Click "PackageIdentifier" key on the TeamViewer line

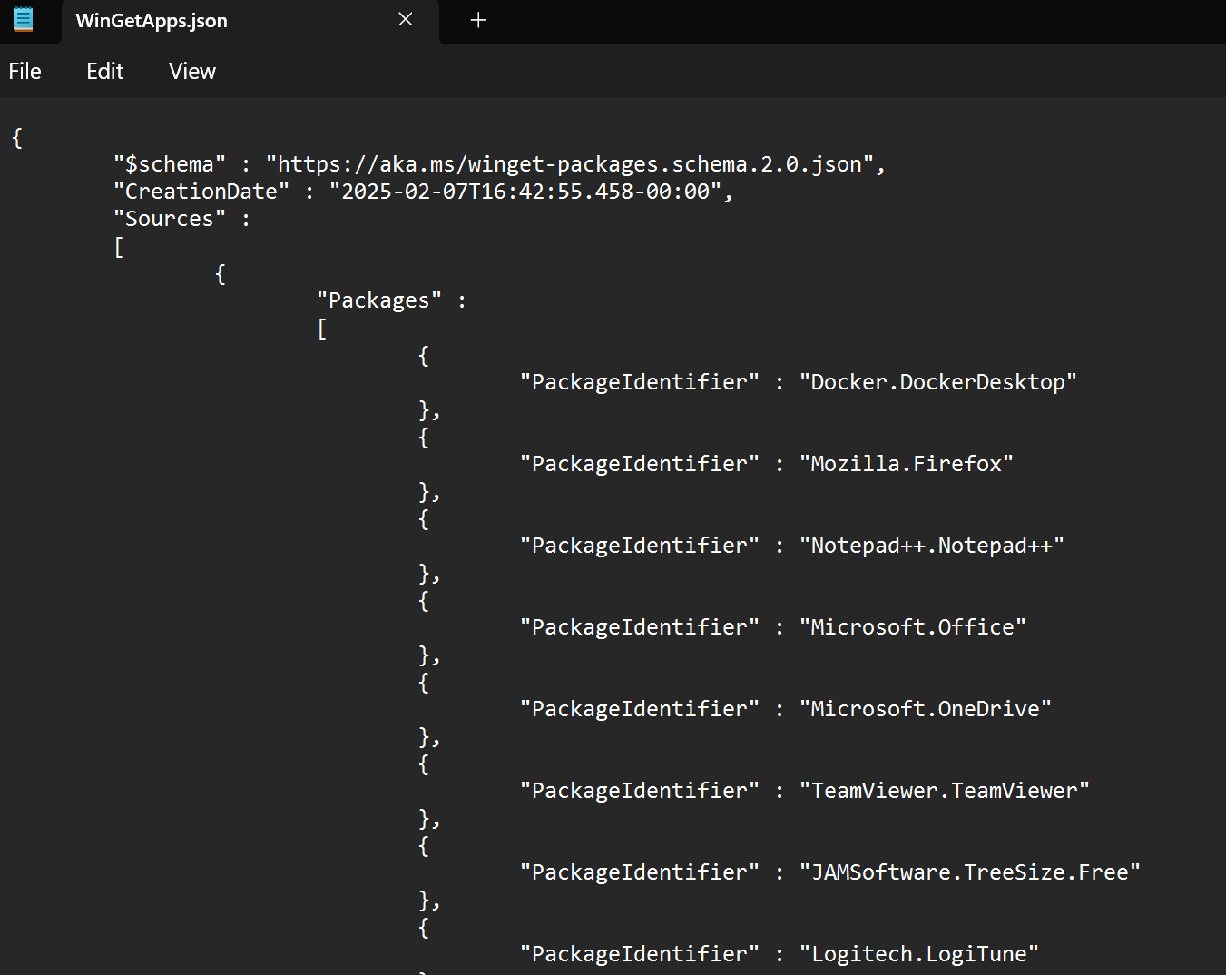pos(640,791)
